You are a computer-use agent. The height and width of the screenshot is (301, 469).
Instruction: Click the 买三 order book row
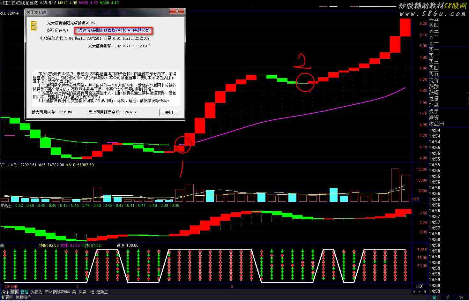[434, 62]
